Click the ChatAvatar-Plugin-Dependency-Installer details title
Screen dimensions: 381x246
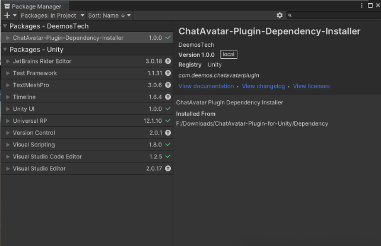click(x=269, y=31)
